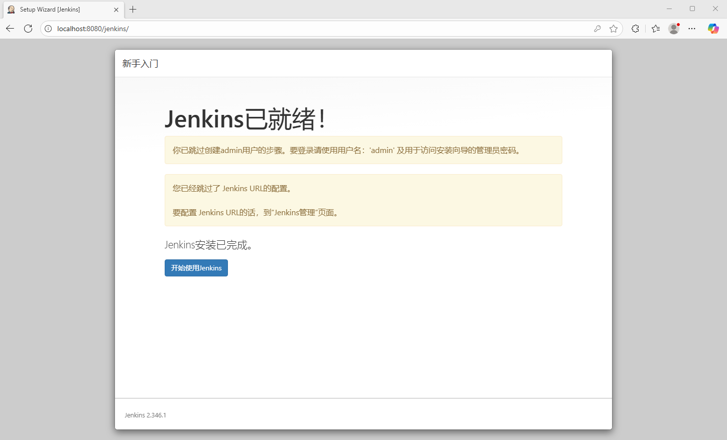This screenshot has height=440, width=727.
Task: Close the Setup Wizard tab
Action: click(x=116, y=10)
